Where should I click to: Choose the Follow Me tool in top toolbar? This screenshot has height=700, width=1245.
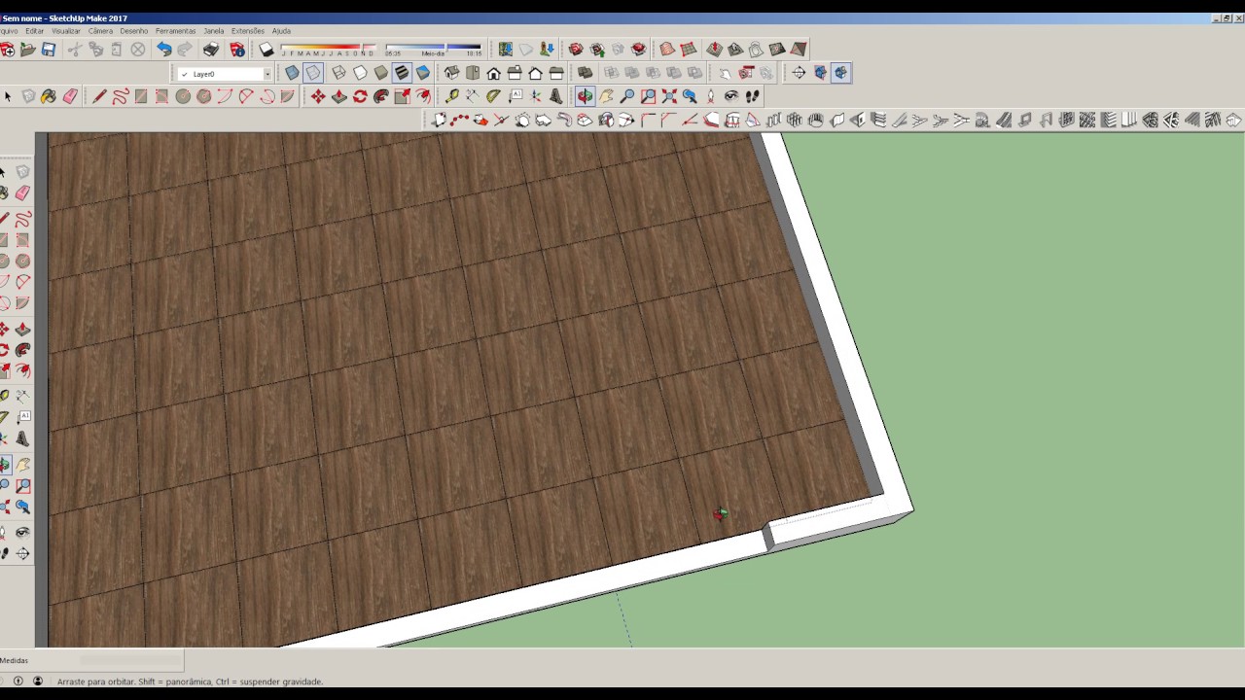381,96
